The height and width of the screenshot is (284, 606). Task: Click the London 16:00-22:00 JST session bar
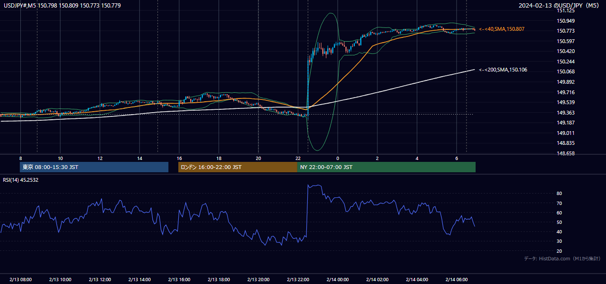pos(238,167)
